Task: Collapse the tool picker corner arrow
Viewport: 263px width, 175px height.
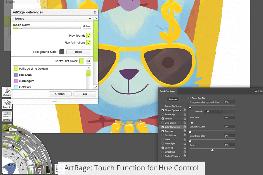Action: (x=4, y=171)
